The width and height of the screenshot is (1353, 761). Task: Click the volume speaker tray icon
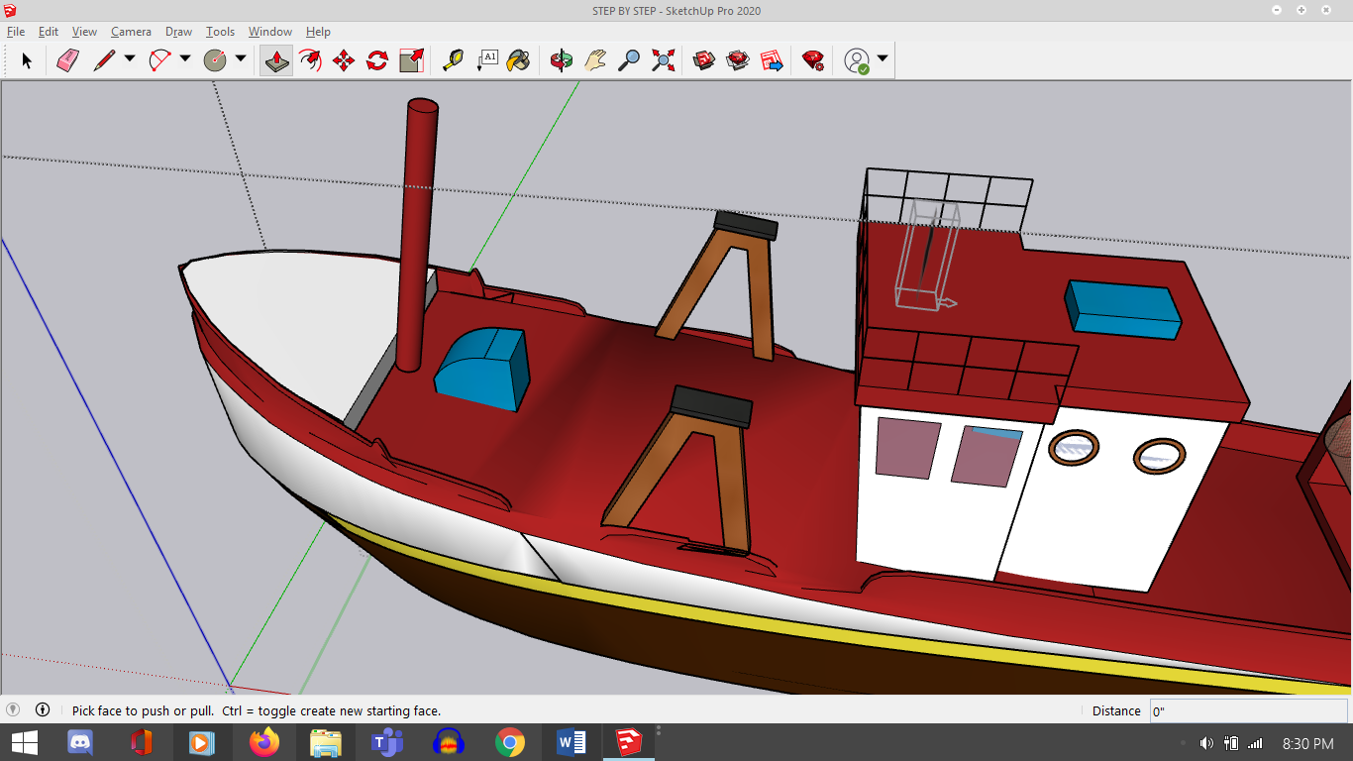coord(1206,743)
